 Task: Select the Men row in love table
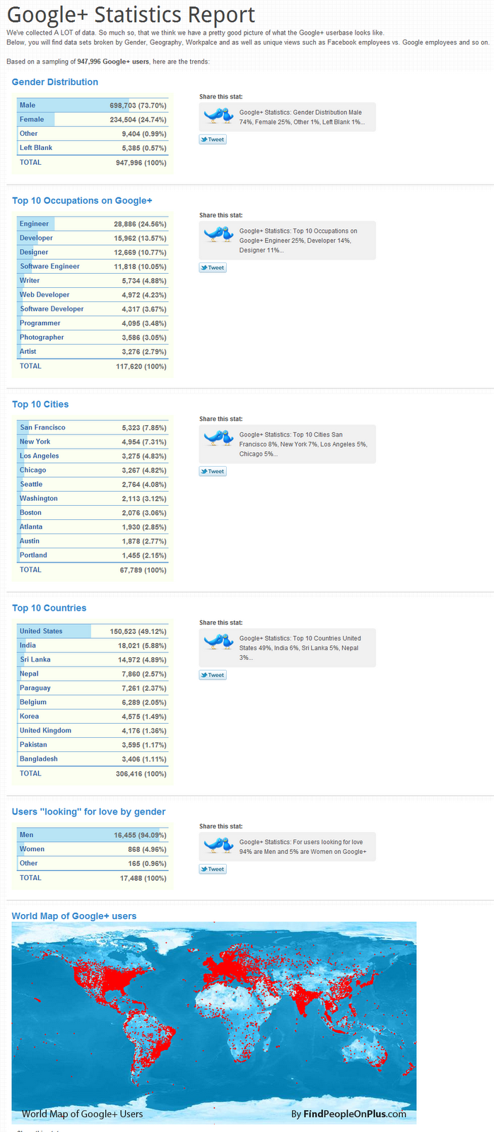[93, 836]
